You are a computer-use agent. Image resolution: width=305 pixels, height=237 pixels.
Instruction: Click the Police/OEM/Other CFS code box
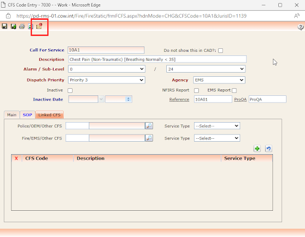(77, 126)
